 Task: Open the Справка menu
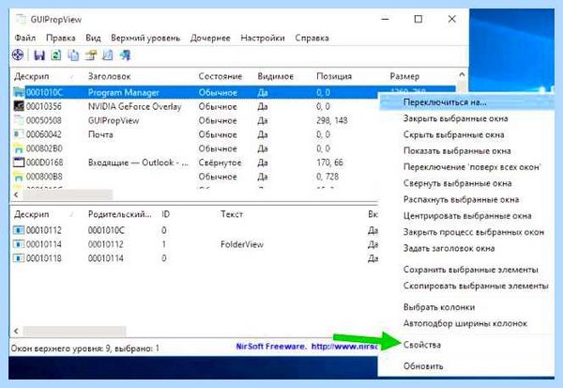[312, 39]
